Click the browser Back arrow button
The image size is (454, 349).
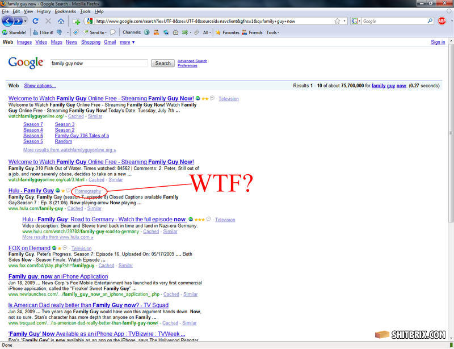point(8,21)
